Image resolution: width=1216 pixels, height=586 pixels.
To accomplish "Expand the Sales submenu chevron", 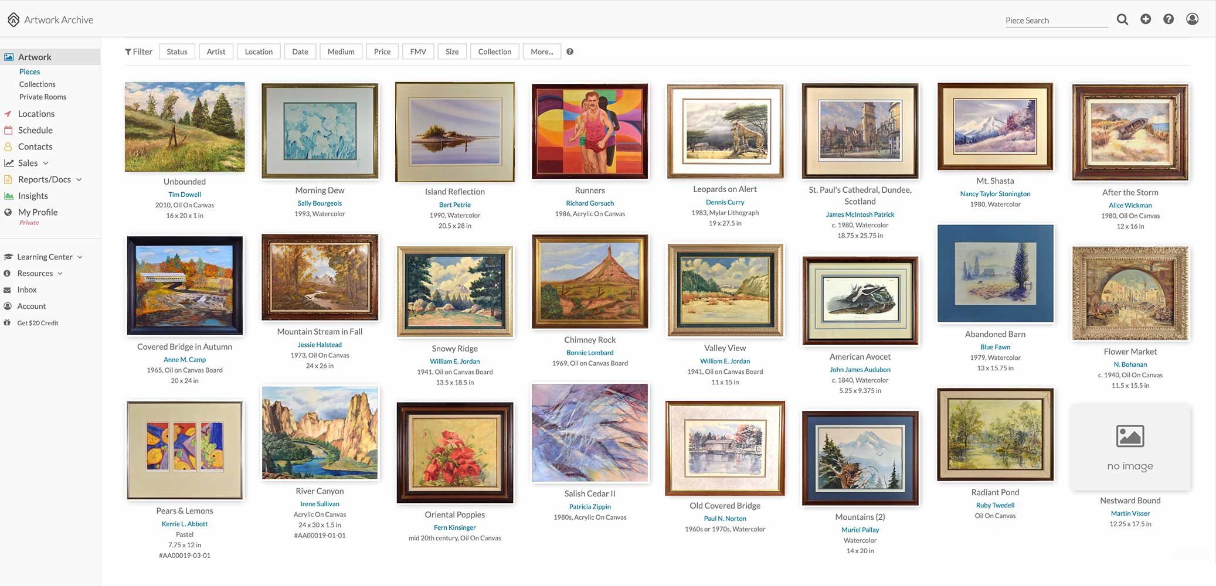I will pyautogui.click(x=46, y=163).
